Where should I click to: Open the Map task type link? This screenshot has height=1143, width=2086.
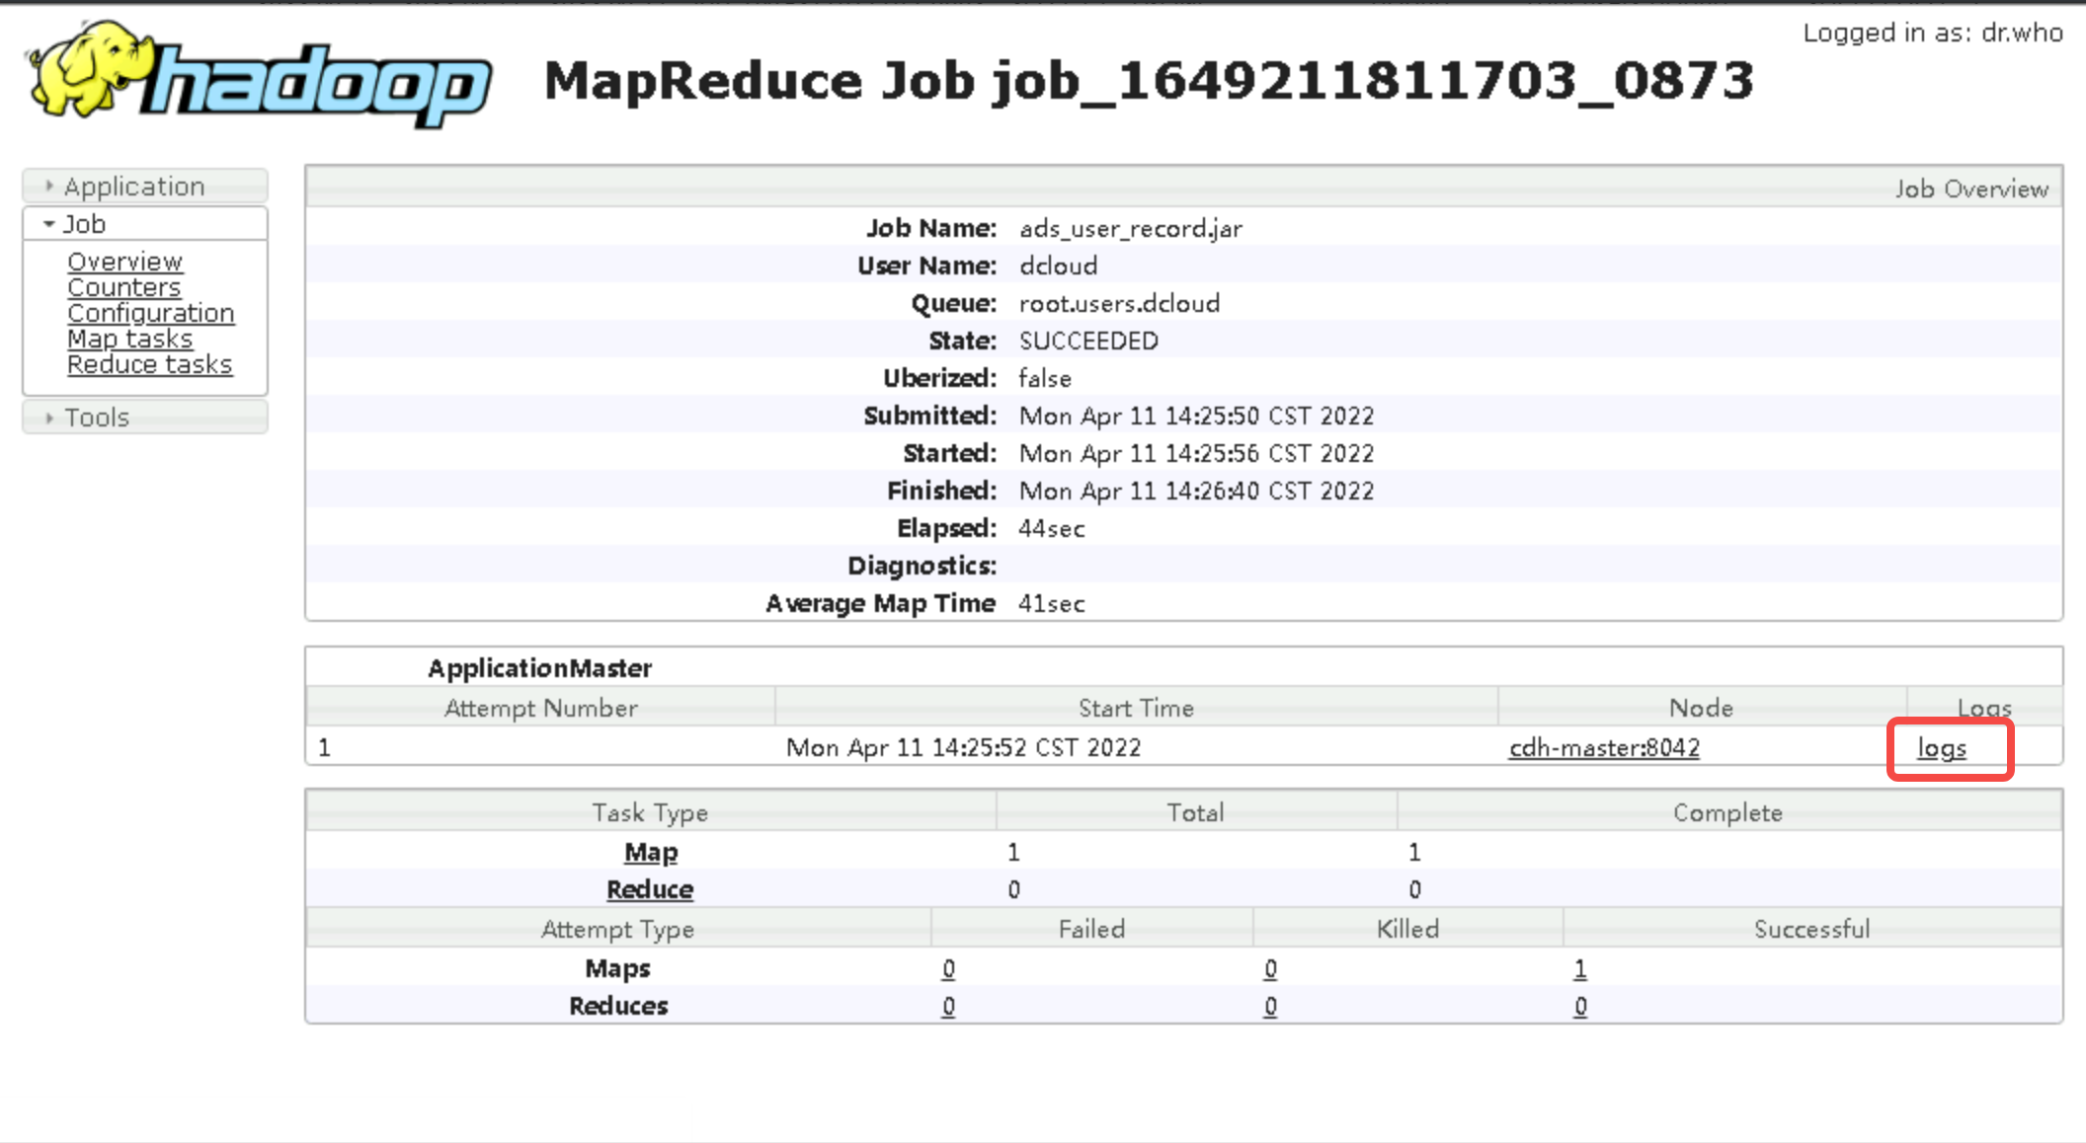pos(651,852)
